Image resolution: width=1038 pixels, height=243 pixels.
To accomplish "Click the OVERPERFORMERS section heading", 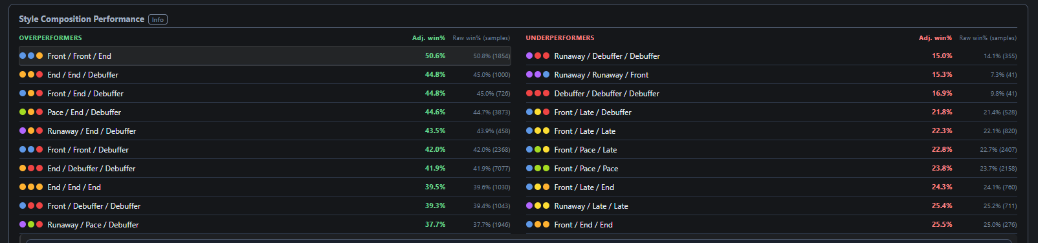I will tap(50, 38).
